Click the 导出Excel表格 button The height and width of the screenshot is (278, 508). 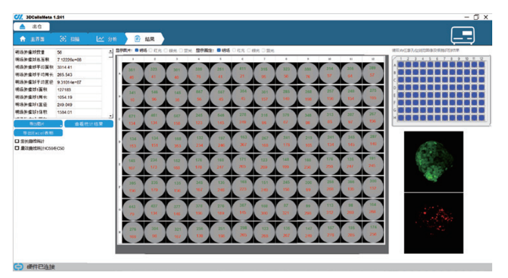[38, 133]
